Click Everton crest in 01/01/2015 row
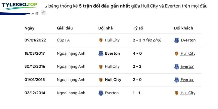Screen dimensions: 218x109 (177, 80)
